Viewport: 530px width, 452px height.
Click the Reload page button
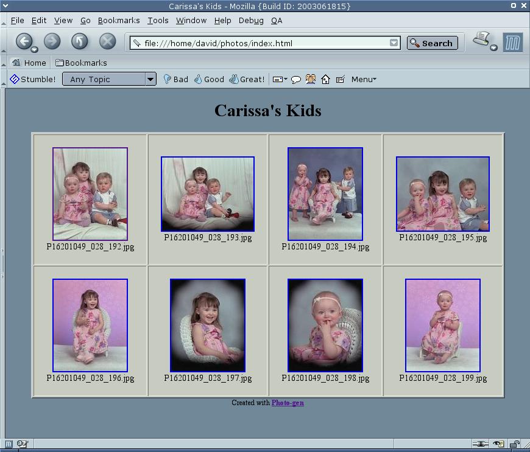(x=80, y=41)
